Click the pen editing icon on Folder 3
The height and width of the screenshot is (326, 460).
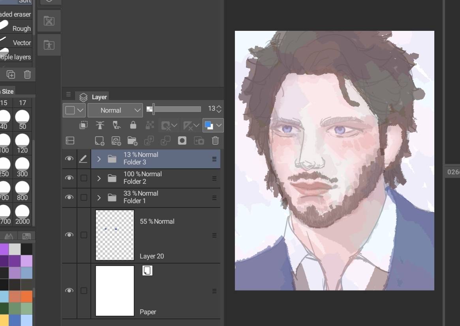tap(83, 159)
